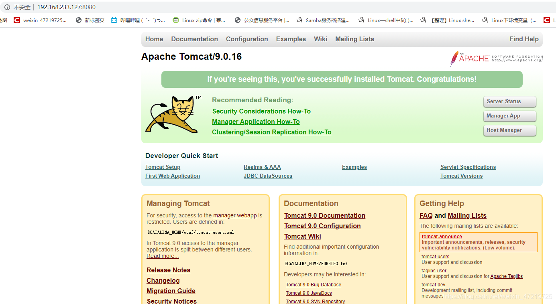Image resolution: width=556 pixels, height=304 pixels.
Task: Open the Samba服务器搭建 bookmark
Action: pos(323,20)
